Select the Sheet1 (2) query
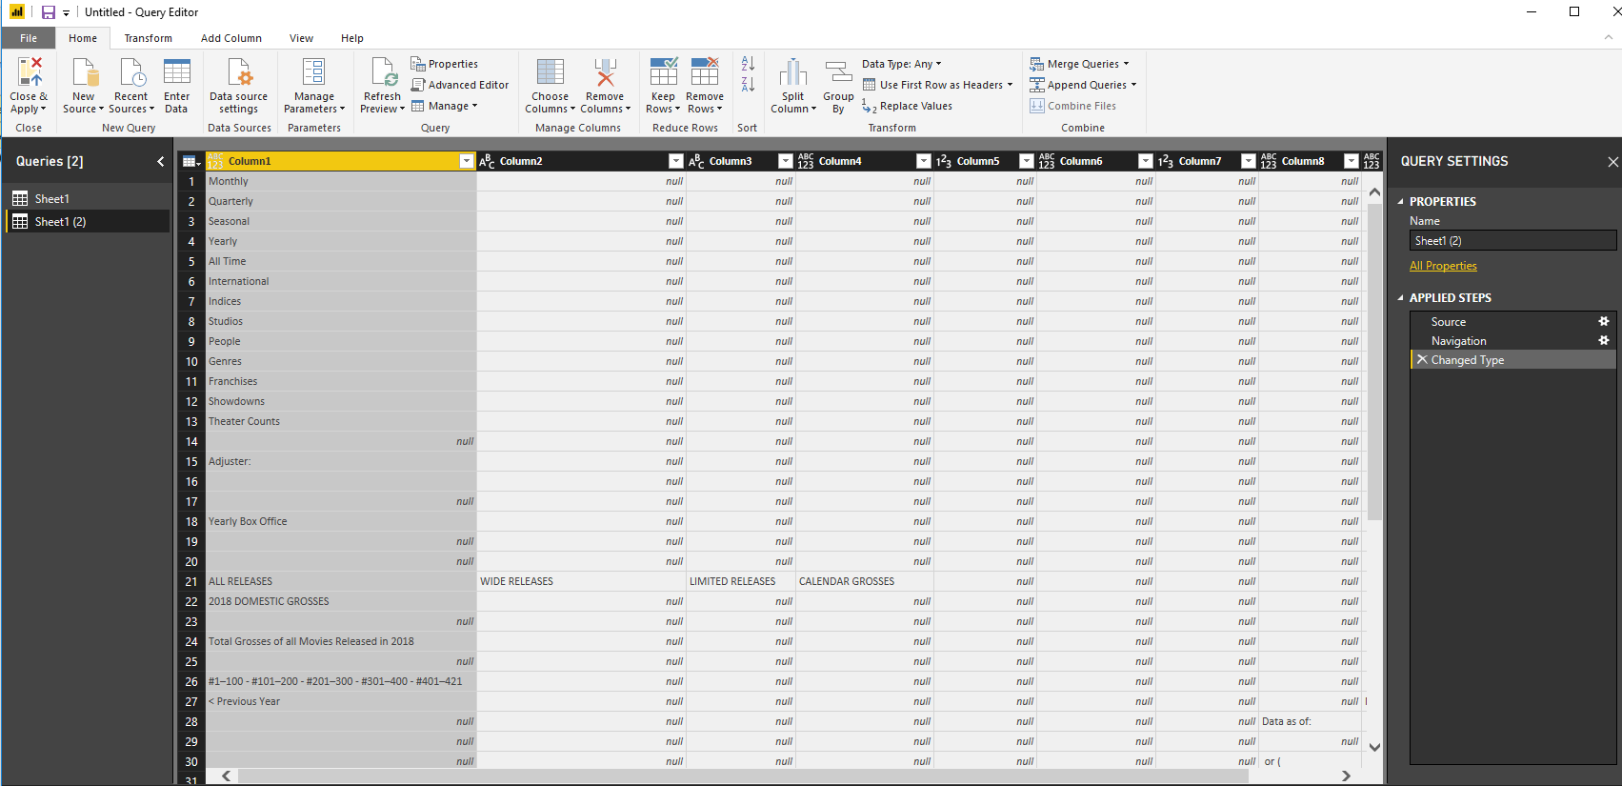 coord(87,221)
